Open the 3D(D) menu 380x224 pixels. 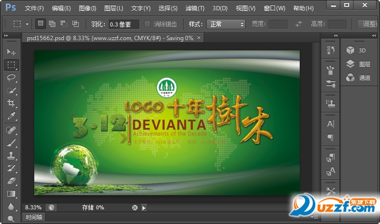[x=220, y=8]
